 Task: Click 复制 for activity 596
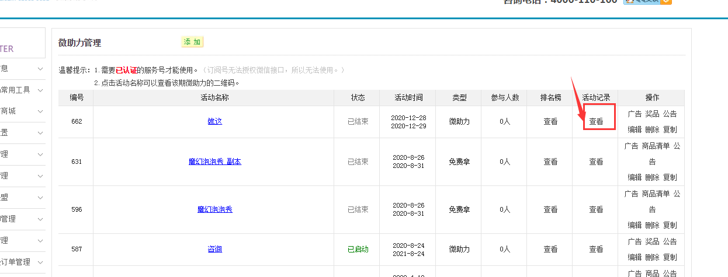[x=670, y=225]
